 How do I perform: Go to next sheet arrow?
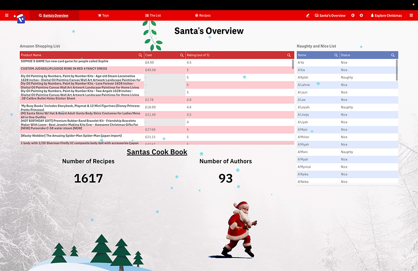click(x=361, y=15)
